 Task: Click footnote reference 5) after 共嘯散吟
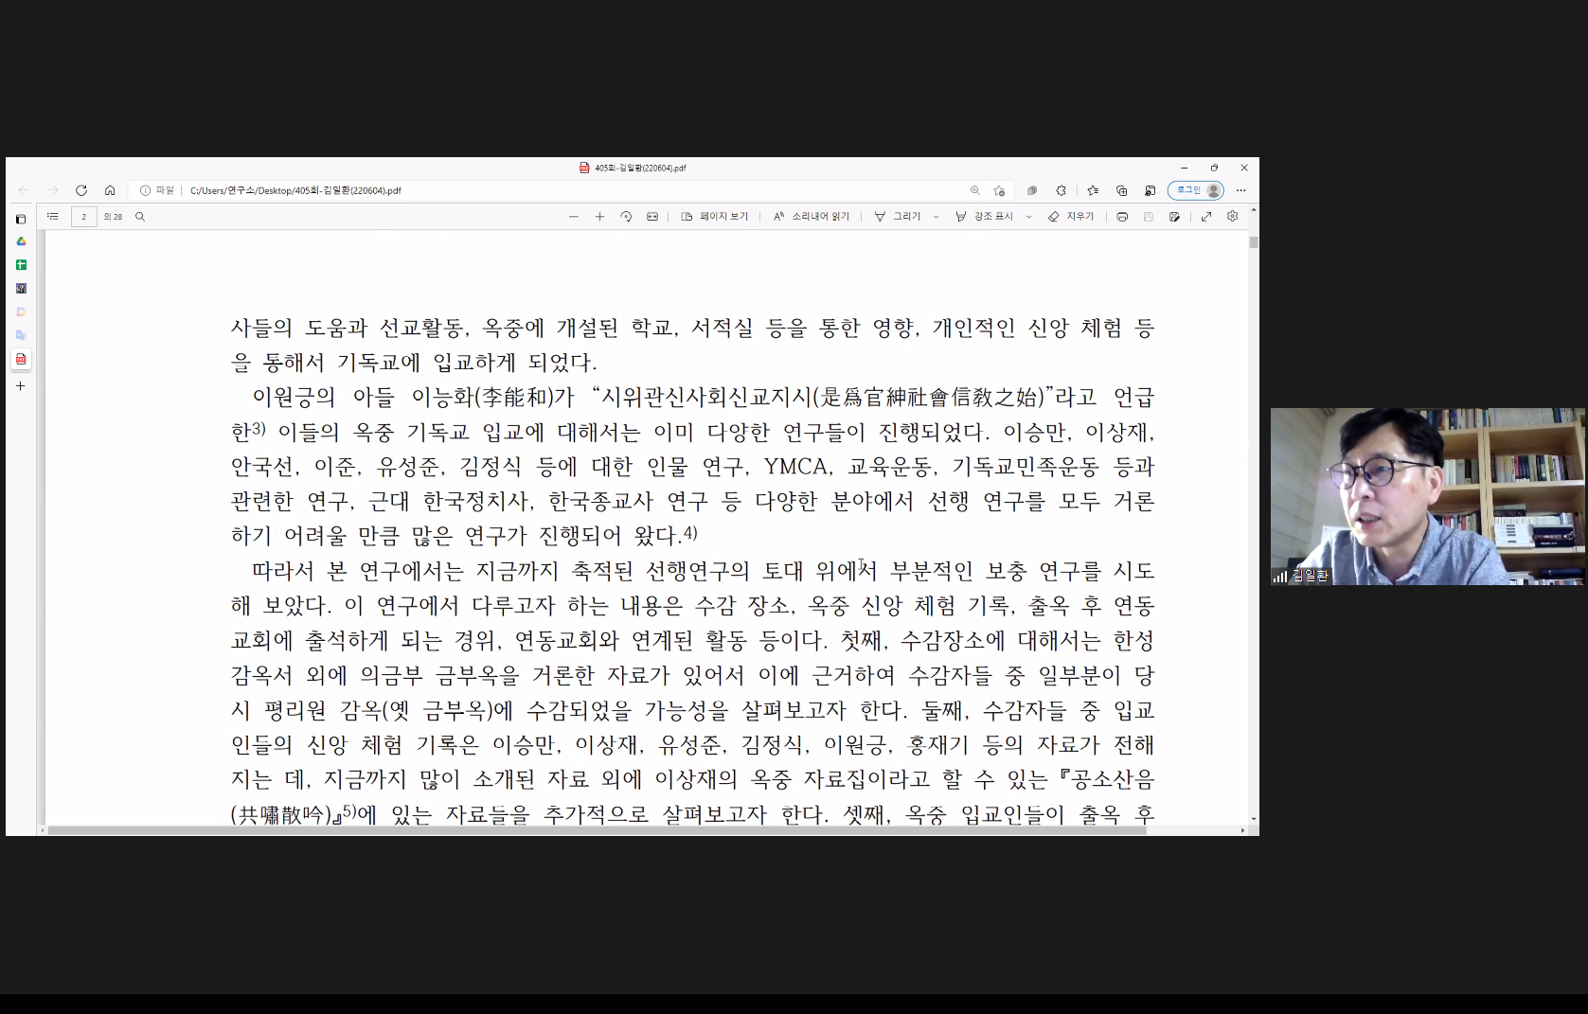click(x=349, y=811)
